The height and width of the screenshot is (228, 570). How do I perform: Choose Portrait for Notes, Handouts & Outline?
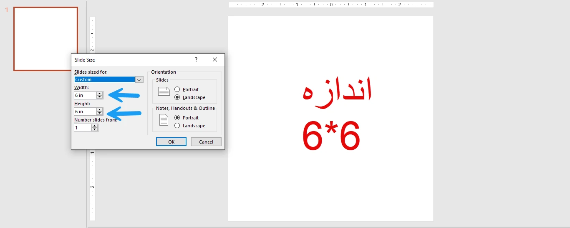click(177, 118)
